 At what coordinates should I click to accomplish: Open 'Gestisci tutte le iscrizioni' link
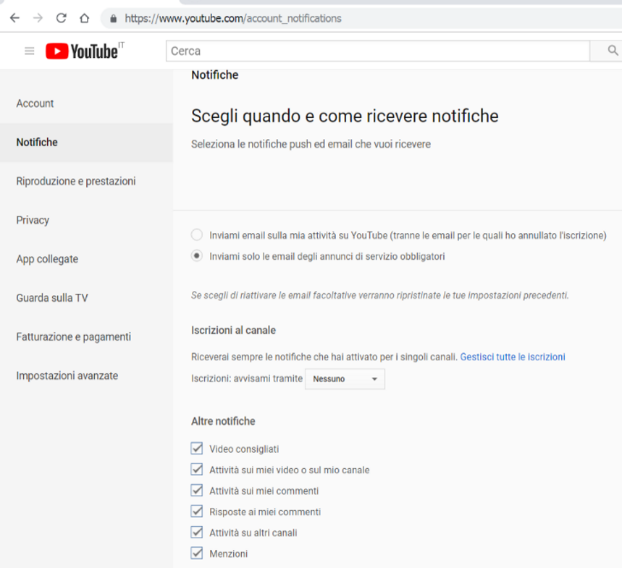pyautogui.click(x=513, y=357)
